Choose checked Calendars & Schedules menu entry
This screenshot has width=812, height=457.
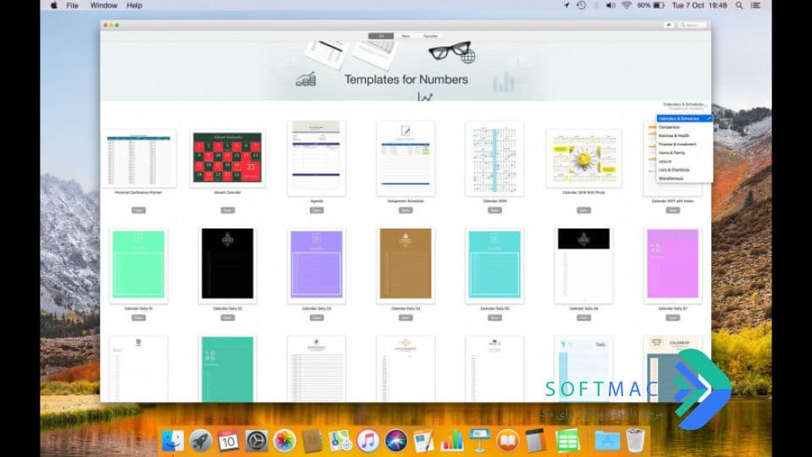point(684,118)
